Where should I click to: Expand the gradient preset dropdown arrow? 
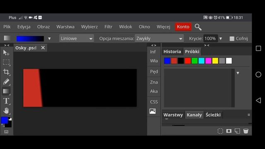click(49, 38)
